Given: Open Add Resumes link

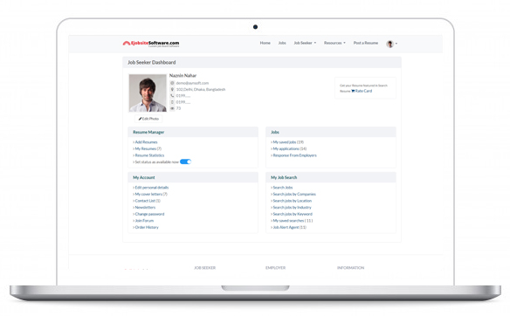Looking at the screenshot, I should (x=146, y=142).
